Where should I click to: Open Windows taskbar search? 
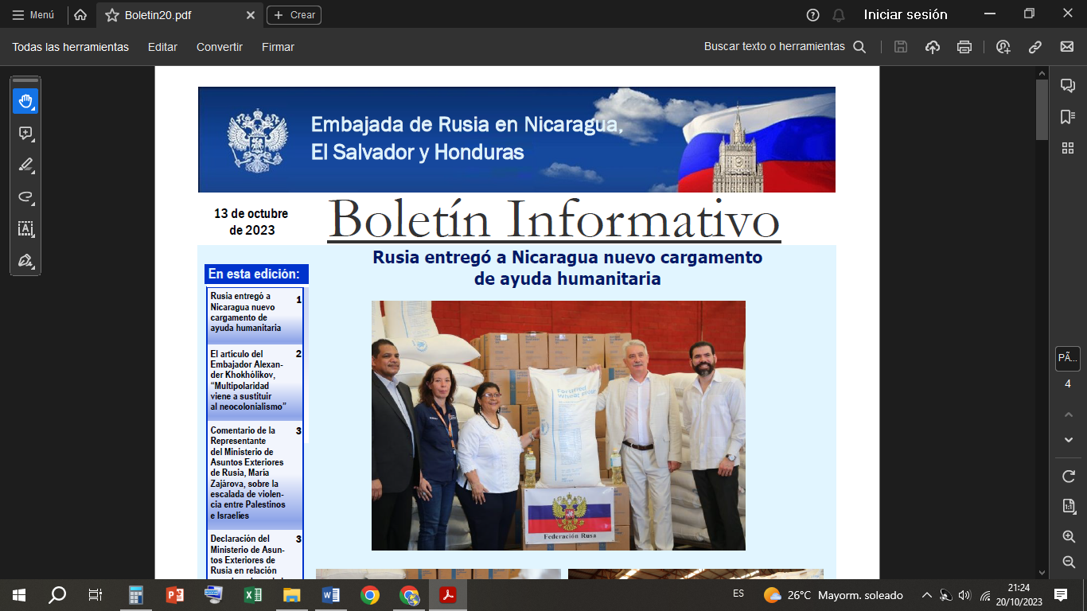click(x=57, y=595)
